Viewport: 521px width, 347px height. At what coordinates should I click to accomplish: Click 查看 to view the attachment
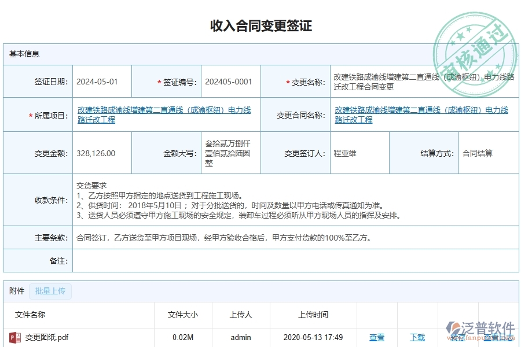(376, 337)
